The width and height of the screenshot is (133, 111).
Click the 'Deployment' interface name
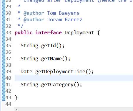click(79, 33)
